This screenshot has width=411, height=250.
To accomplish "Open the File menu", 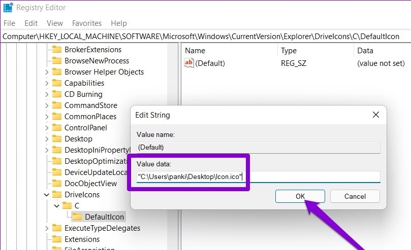I will pos(10,23).
